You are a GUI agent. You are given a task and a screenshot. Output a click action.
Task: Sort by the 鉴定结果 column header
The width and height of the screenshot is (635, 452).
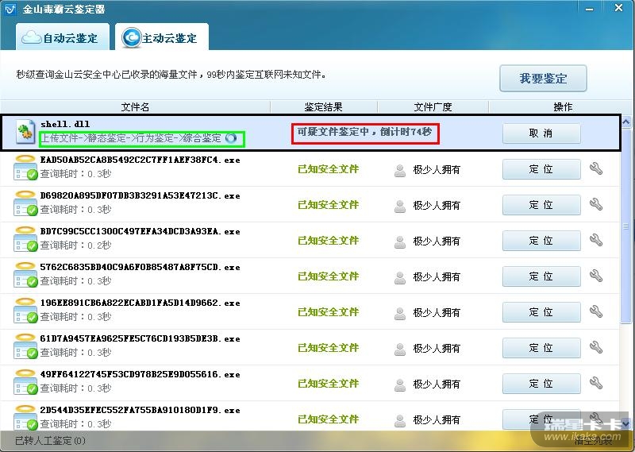(324, 107)
